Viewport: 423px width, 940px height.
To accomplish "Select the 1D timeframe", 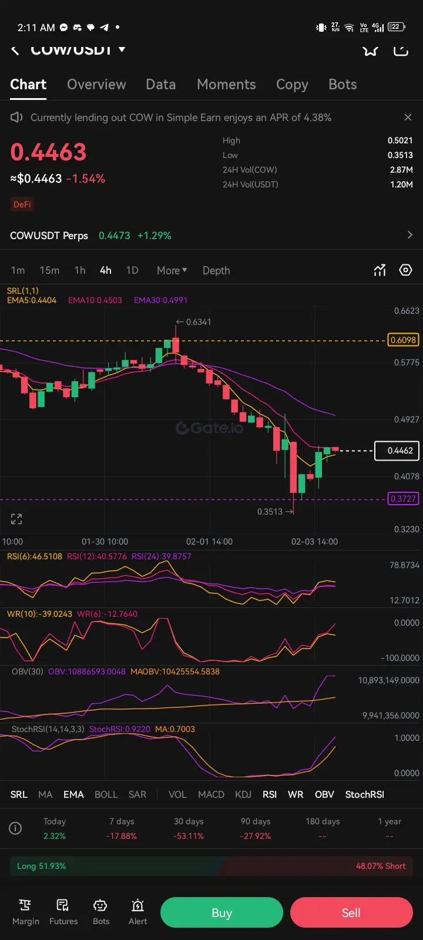I will pyautogui.click(x=132, y=270).
